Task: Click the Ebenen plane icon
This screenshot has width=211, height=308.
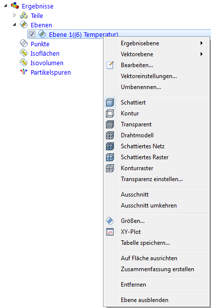Action: 24,24
